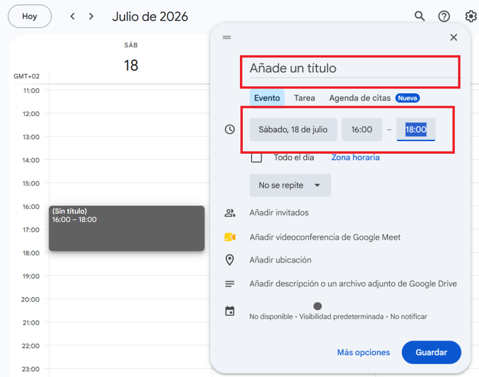Click the location pin icon
The width and height of the screenshot is (479, 377).
[x=230, y=260]
